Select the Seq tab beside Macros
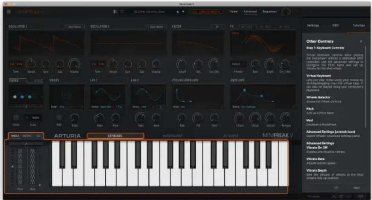This screenshot has width=372, height=200. 38,136
